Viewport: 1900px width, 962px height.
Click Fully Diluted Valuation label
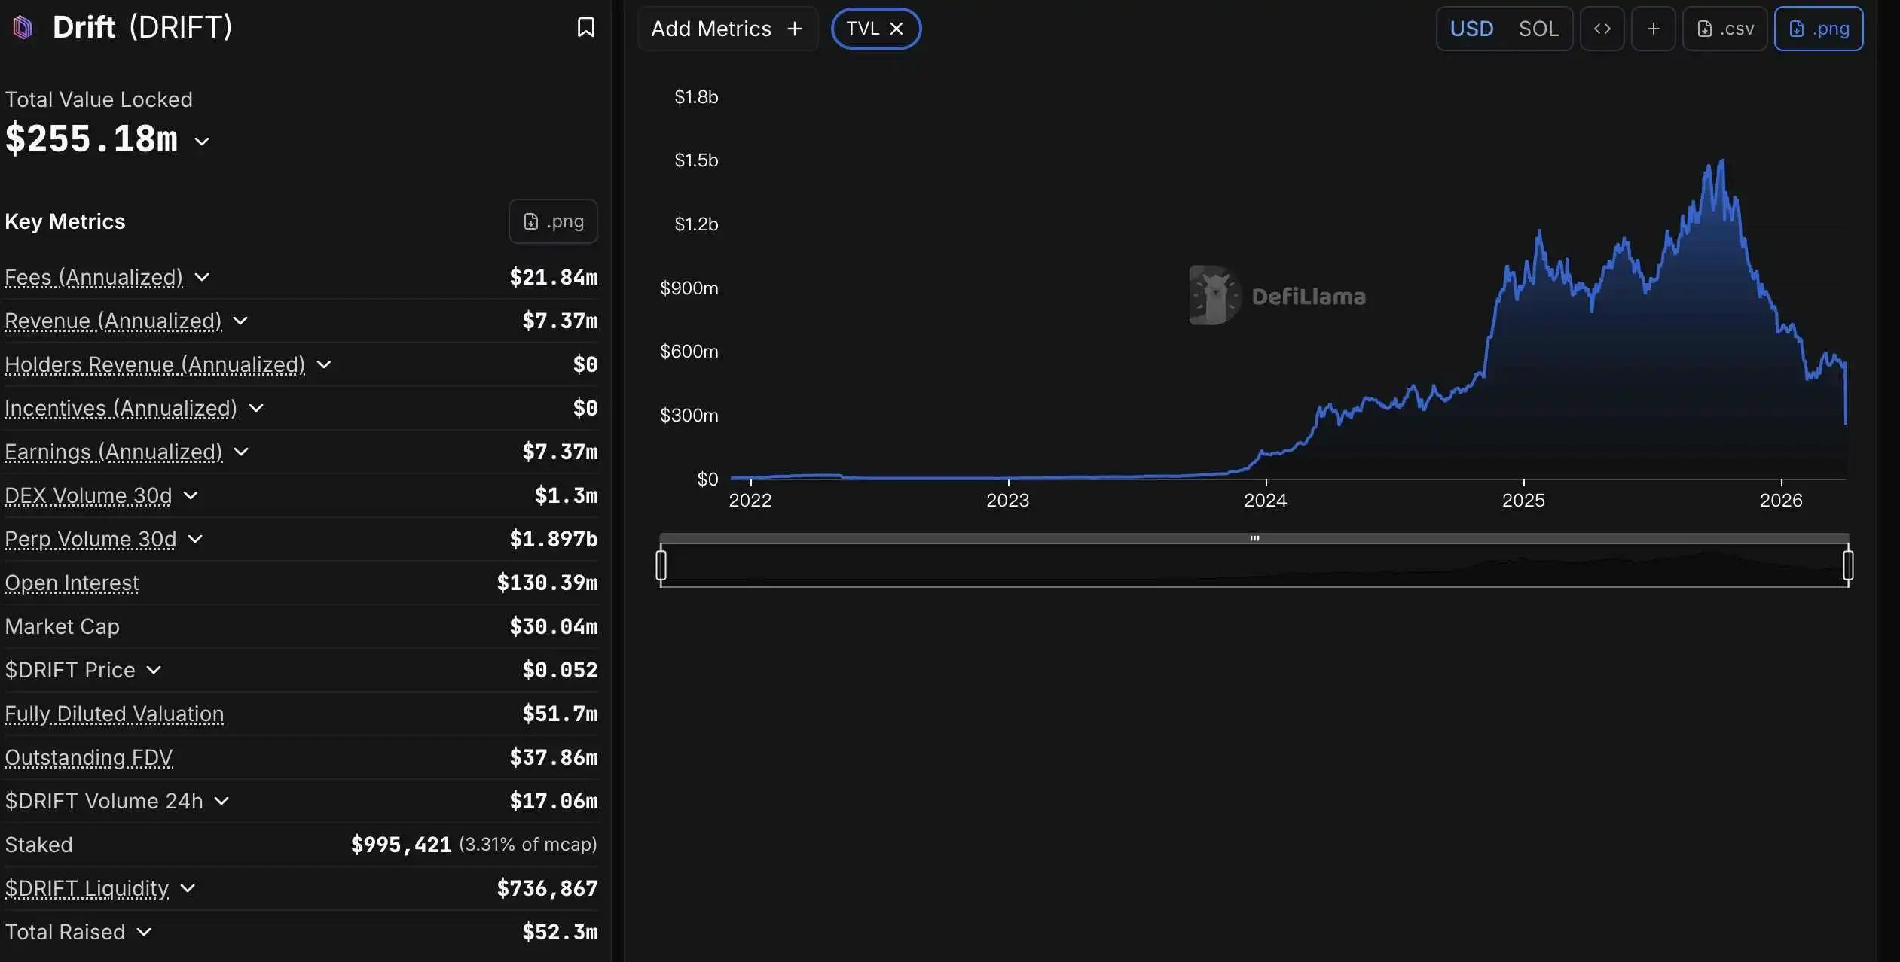click(114, 714)
